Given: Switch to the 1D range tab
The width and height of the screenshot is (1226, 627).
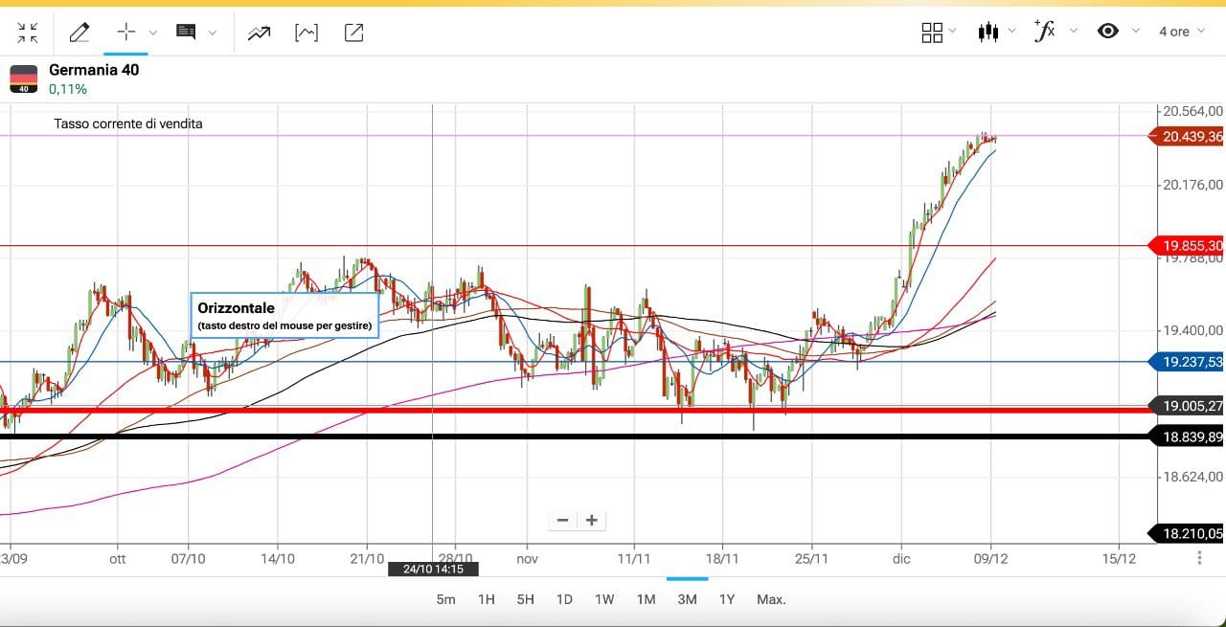Looking at the screenshot, I should 564,599.
